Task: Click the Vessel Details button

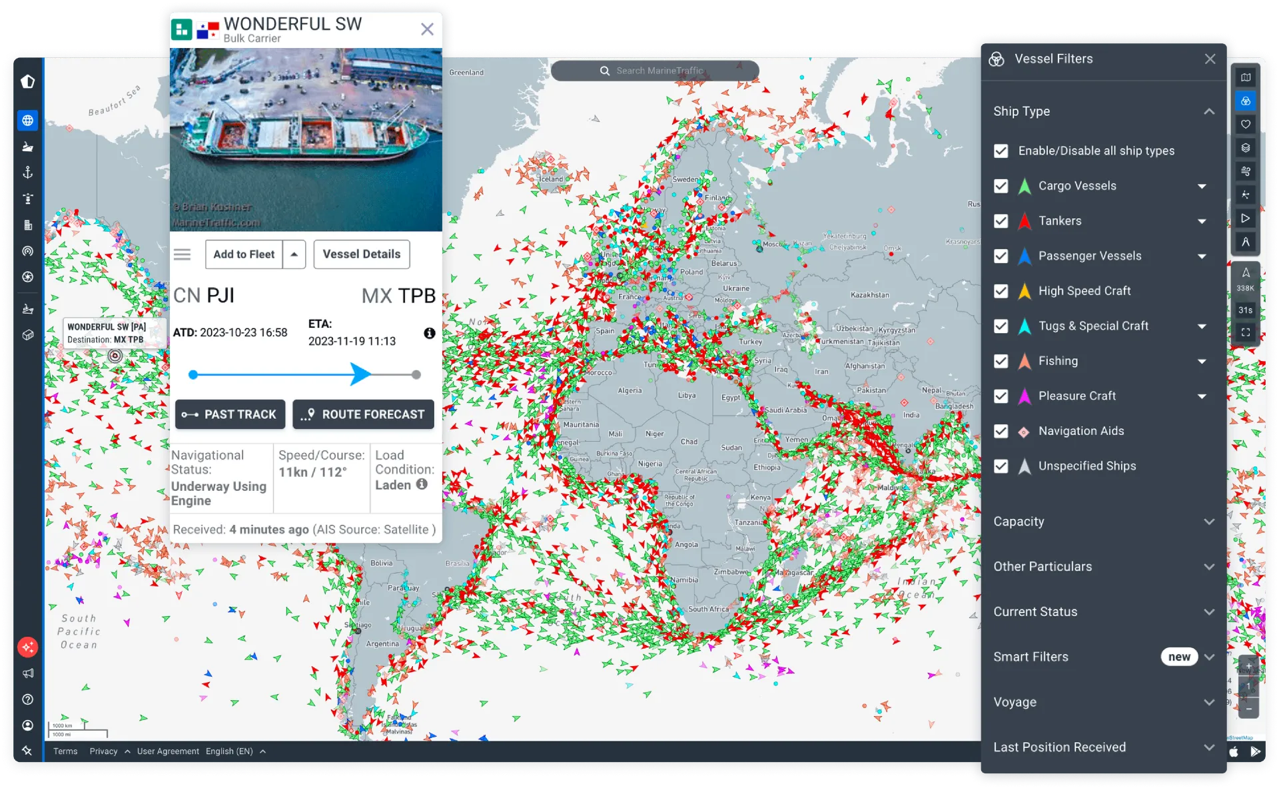Action: point(362,254)
